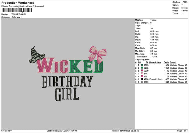This screenshot has width=189, height=133.
Task: Select the green 2263 thread swatch
Action: point(142,68)
